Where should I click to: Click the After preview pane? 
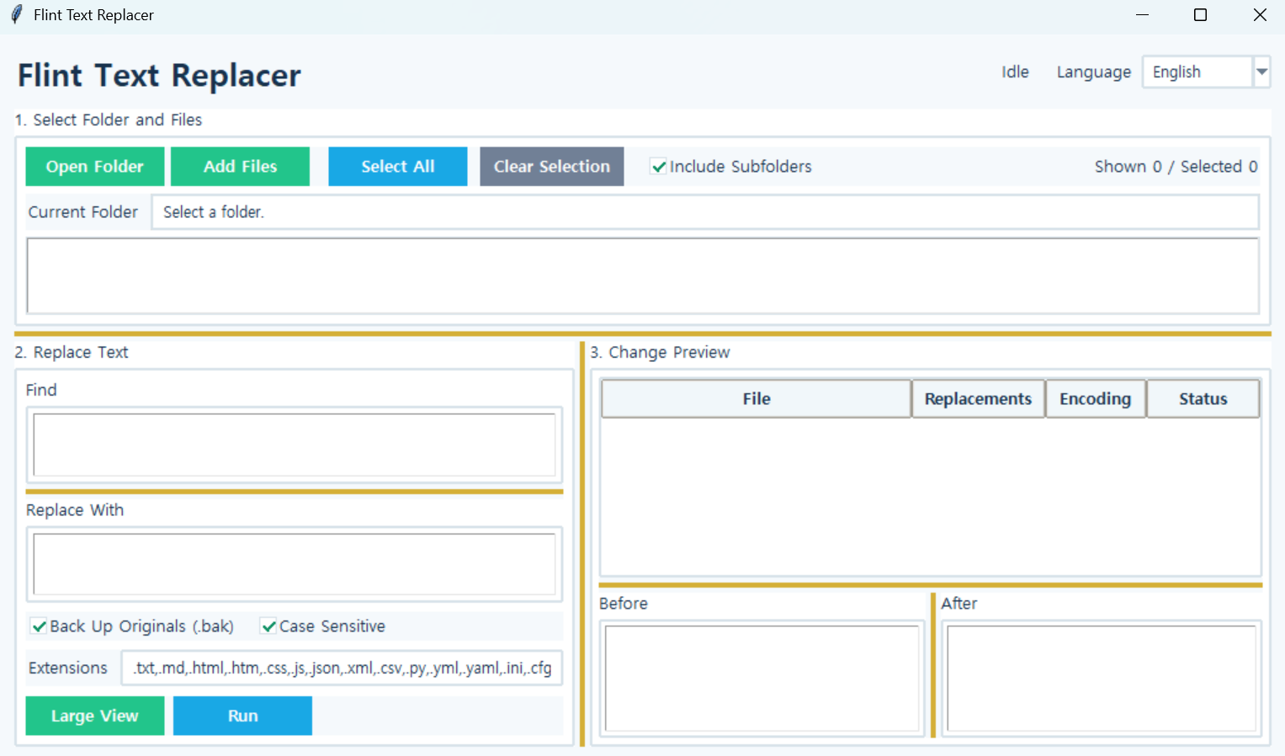[x=1102, y=679]
